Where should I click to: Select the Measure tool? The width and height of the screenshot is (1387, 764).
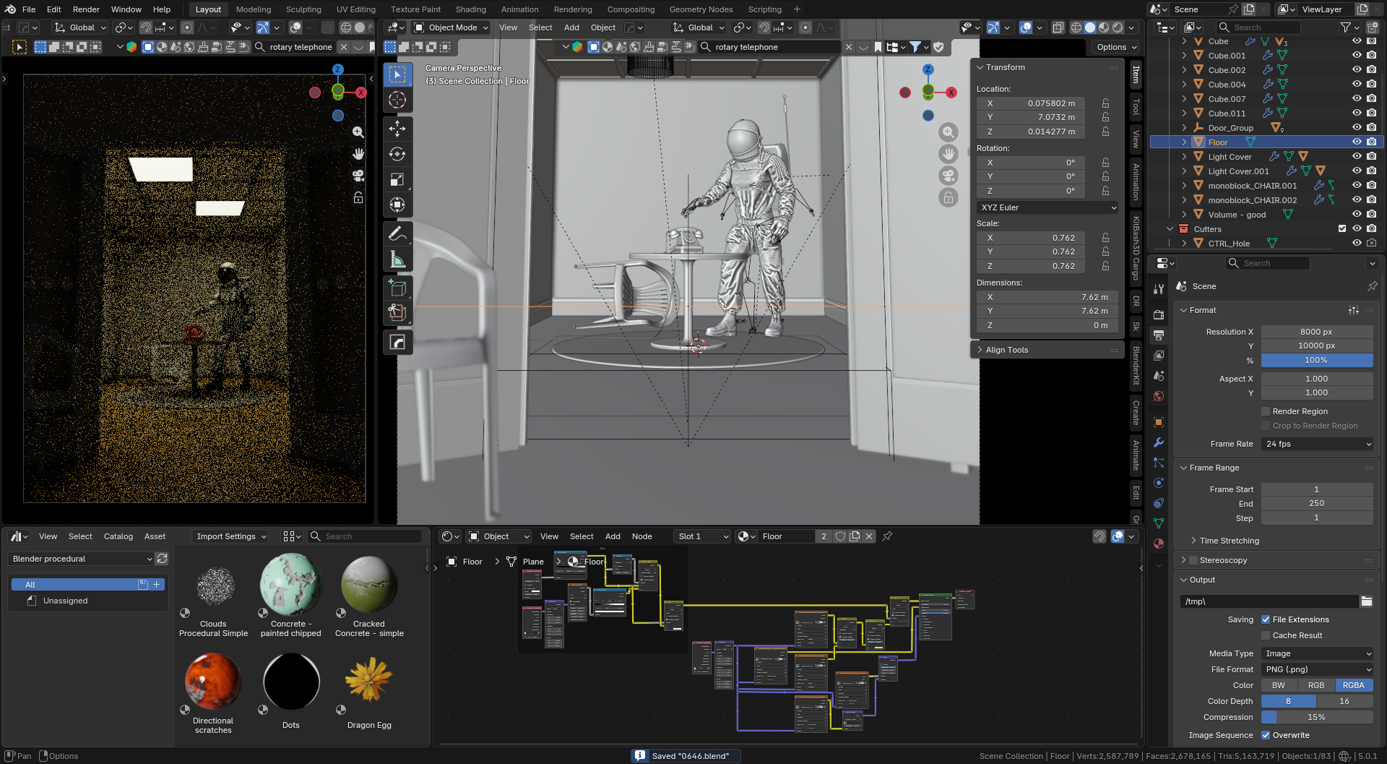397,259
